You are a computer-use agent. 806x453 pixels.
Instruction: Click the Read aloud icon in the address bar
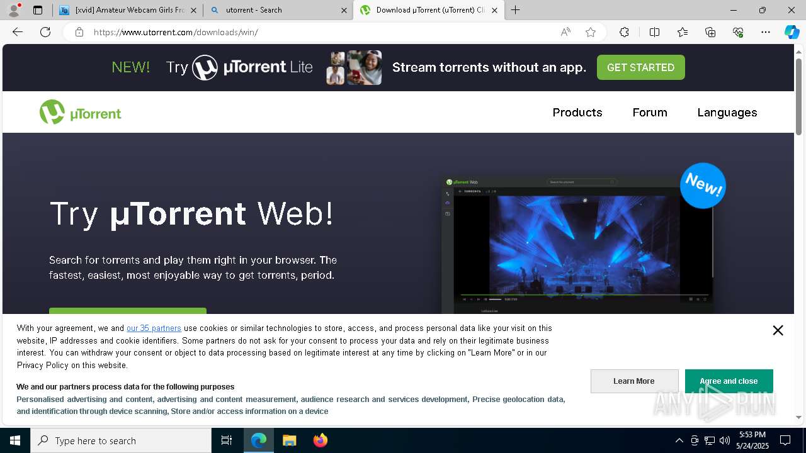point(565,32)
